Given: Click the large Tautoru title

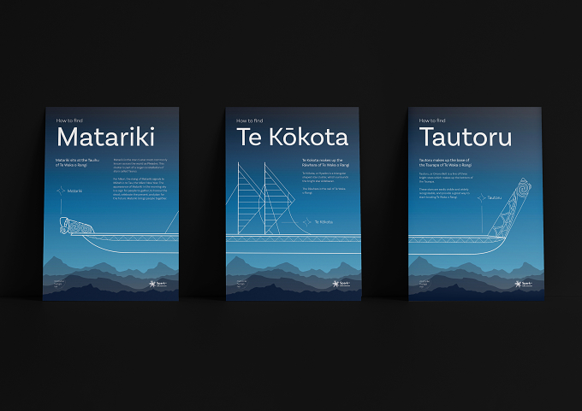Looking at the screenshot, I should click(x=466, y=137).
